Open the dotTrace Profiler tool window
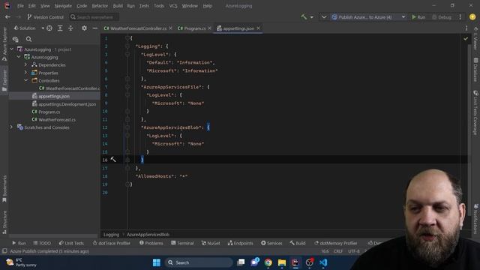 tap(112, 243)
